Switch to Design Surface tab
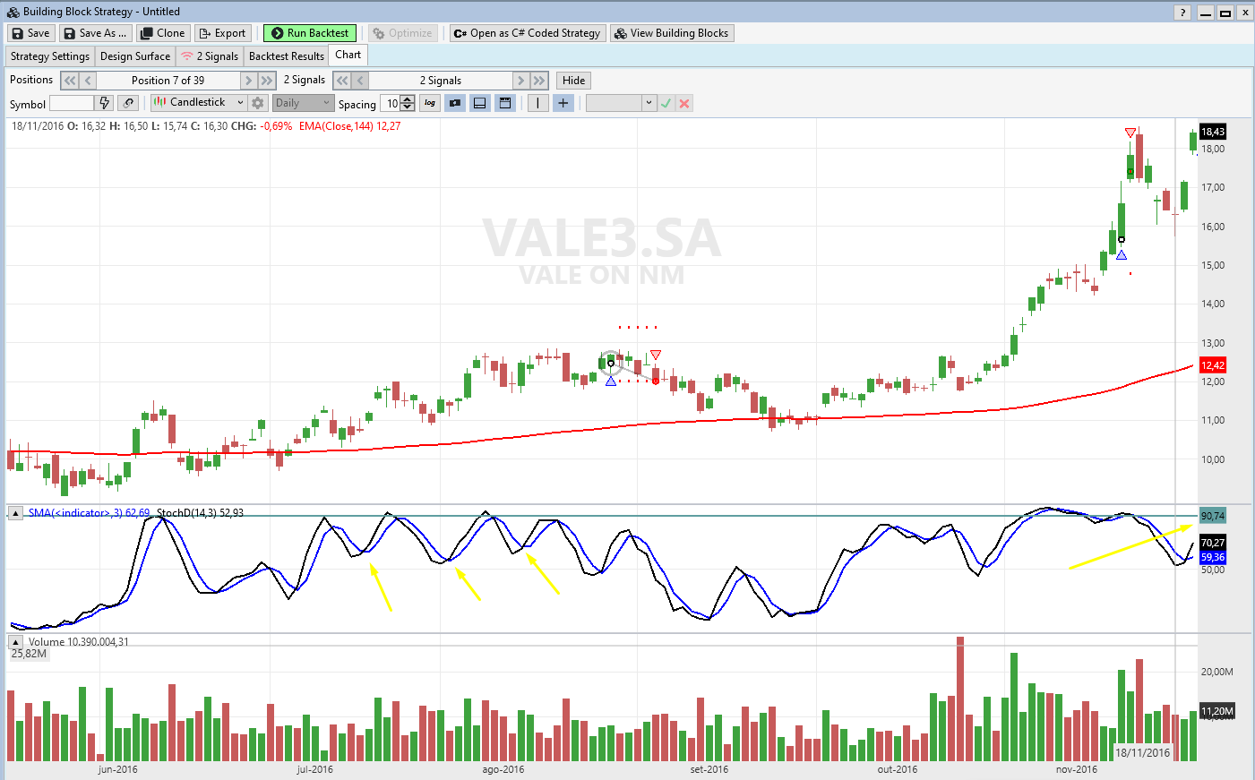1255x780 pixels. [134, 56]
